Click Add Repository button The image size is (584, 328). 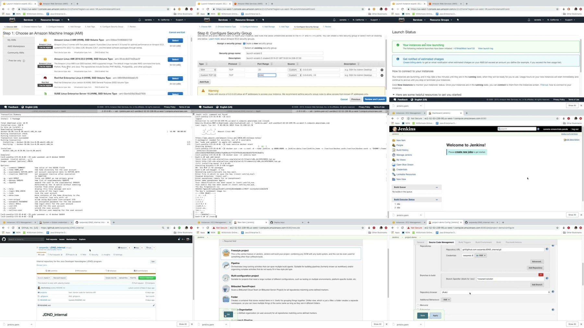535,268
